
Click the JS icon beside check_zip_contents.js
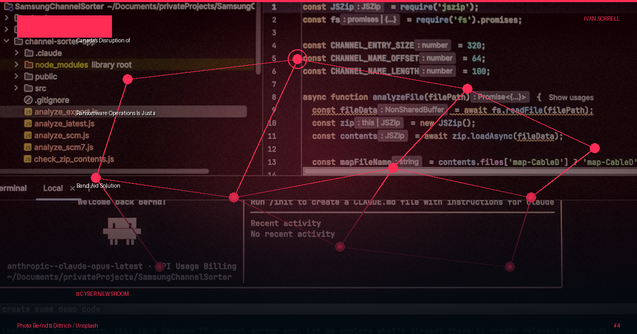click(x=28, y=159)
